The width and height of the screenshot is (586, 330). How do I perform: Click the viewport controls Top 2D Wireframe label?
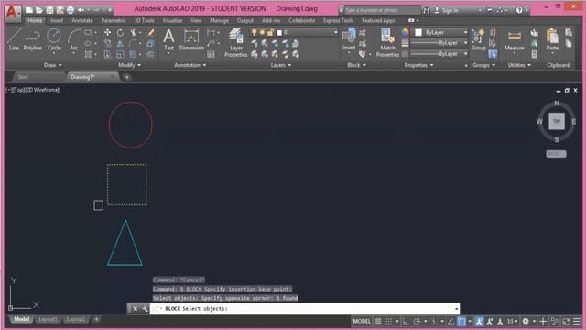tap(33, 90)
